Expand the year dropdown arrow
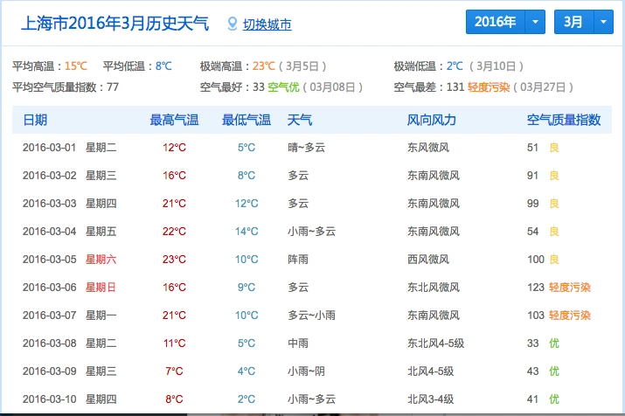This screenshot has width=625, height=416. (535, 22)
